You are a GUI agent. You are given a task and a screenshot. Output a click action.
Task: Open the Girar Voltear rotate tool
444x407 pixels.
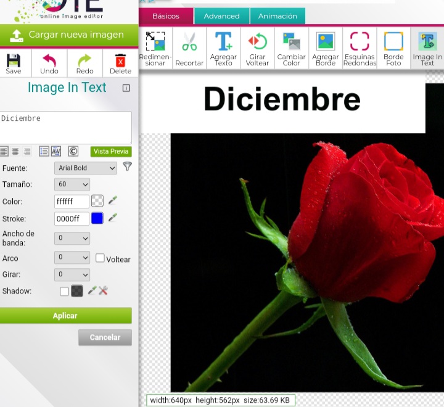[x=257, y=49]
